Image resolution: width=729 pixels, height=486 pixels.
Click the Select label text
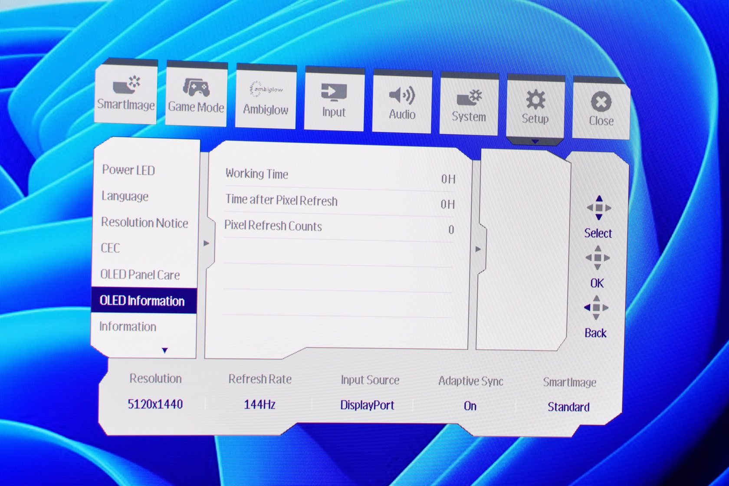pyautogui.click(x=598, y=233)
